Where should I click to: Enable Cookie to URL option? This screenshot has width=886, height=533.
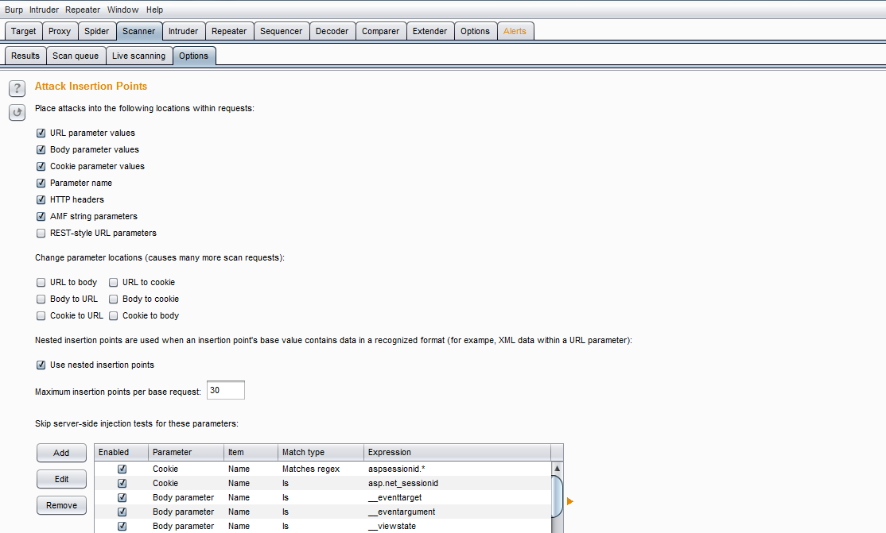coord(41,315)
